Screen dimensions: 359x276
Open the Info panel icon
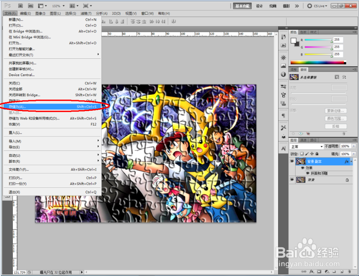(283, 74)
